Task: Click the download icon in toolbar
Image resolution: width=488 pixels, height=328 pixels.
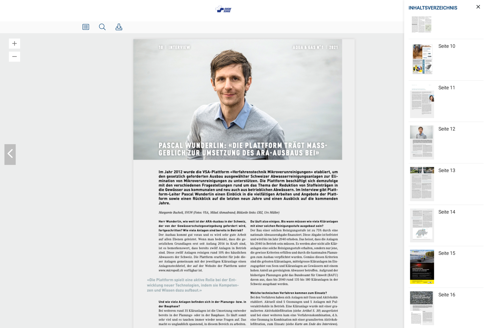Action: click(x=119, y=27)
